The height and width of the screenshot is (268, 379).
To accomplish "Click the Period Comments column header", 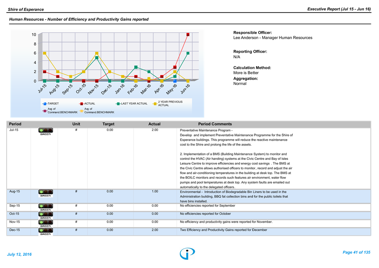I will click(x=215, y=124).
